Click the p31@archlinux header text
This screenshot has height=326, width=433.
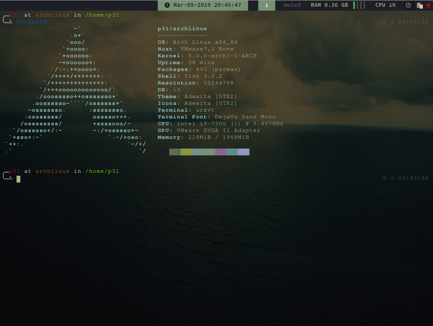click(182, 28)
